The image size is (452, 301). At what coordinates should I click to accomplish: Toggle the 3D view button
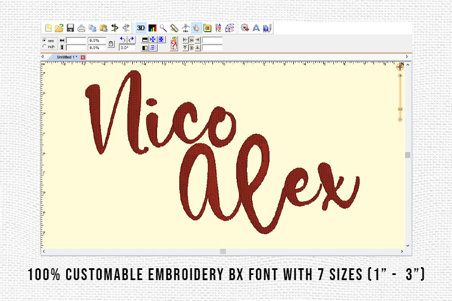click(x=141, y=28)
